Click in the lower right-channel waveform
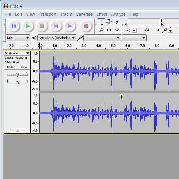 (109, 113)
